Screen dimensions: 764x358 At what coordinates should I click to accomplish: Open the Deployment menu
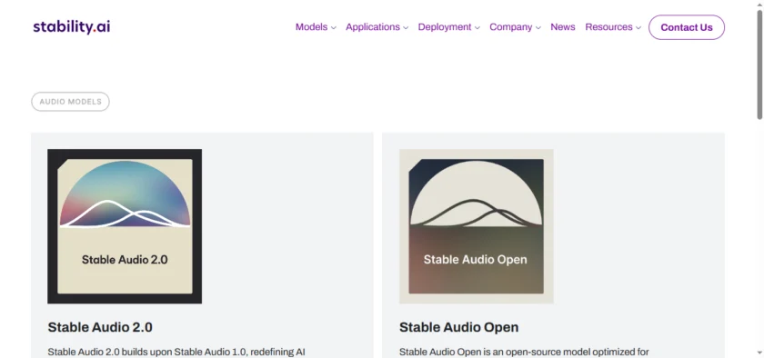[445, 27]
